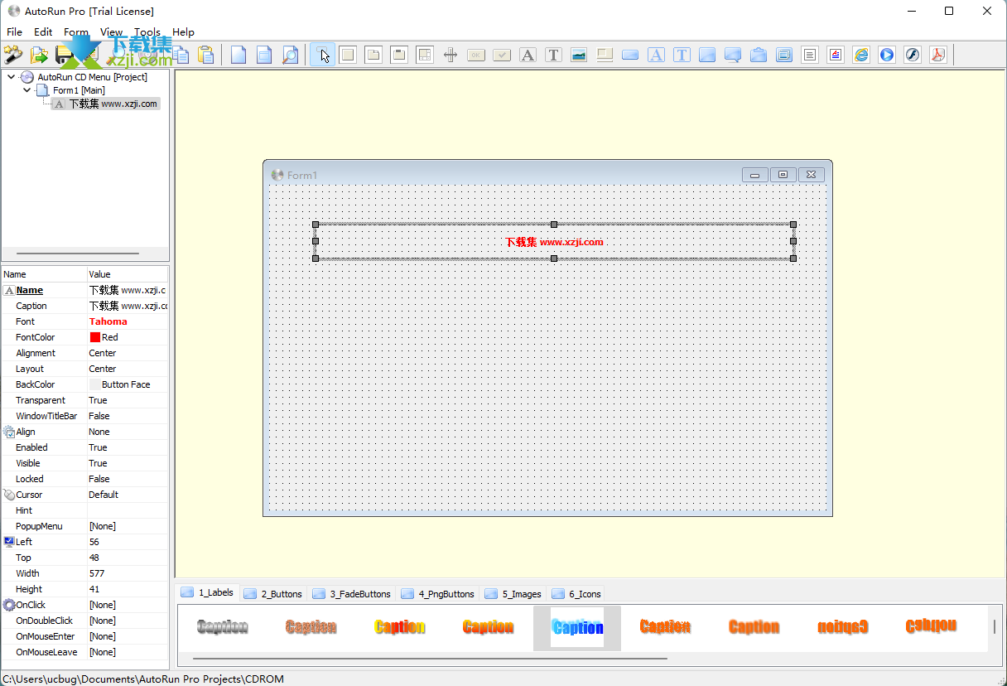Select AutoRun CD Menu [Project] in tree

click(x=92, y=77)
